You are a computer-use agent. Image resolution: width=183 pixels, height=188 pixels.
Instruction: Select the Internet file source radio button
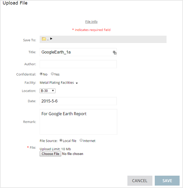tap(81, 140)
